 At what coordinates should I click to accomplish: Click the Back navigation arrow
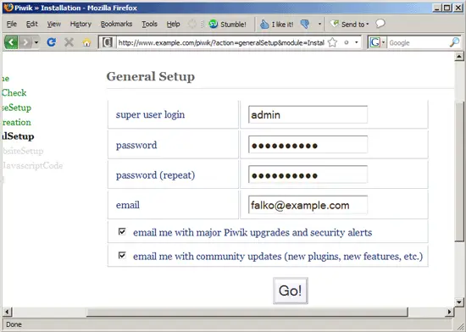[x=11, y=42]
